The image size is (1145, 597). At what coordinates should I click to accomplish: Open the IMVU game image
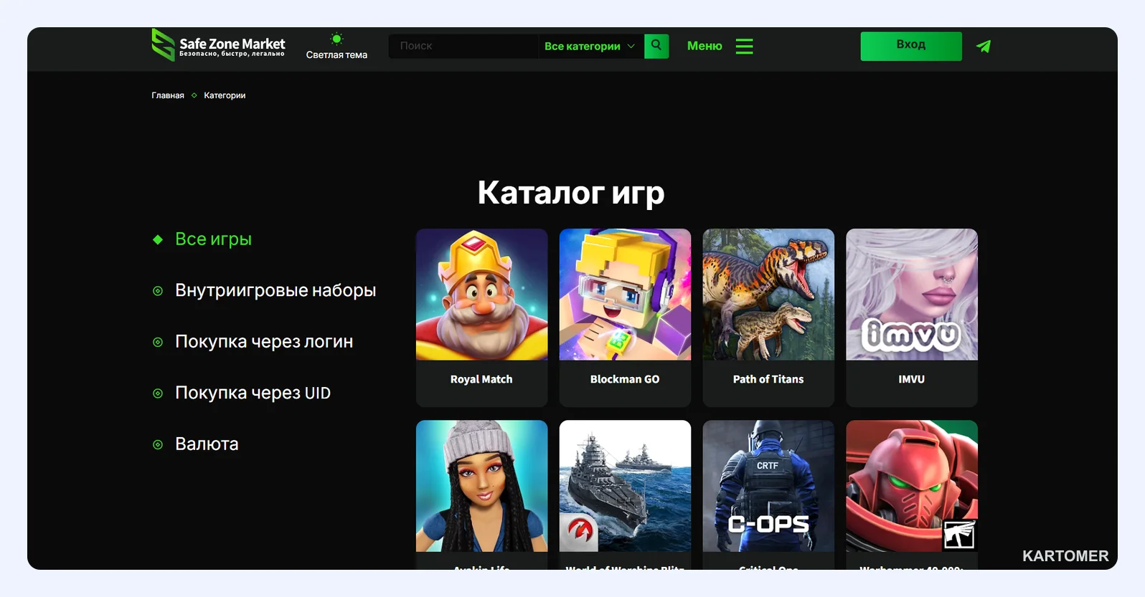(x=912, y=295)
